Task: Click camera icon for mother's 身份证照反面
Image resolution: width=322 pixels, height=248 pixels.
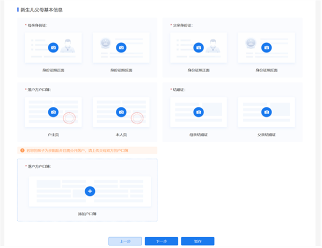Action: click(121, 48)
